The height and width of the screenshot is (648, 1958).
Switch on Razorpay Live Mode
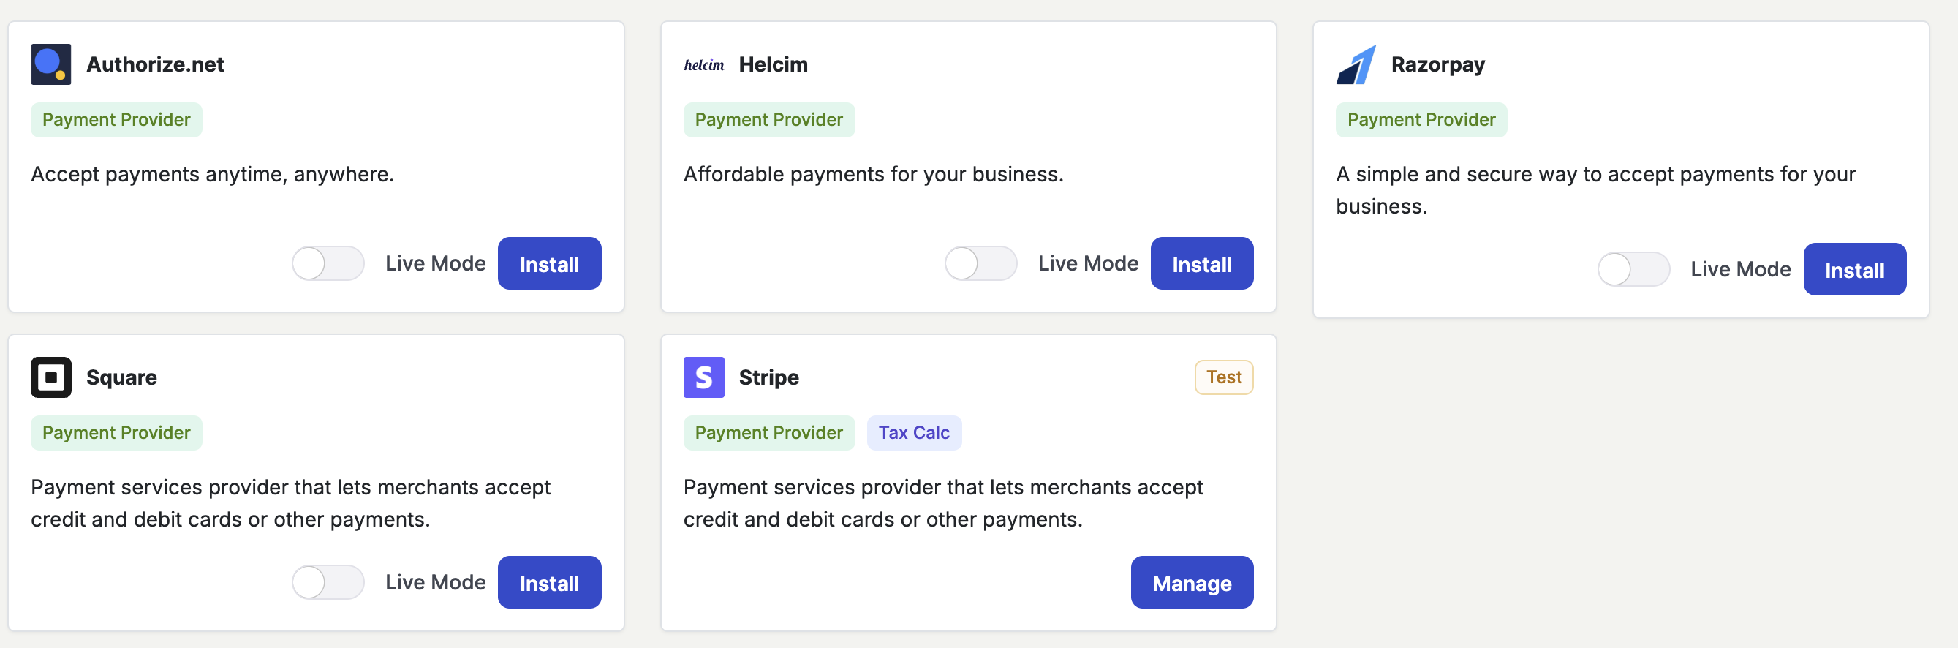(x=1633, y=269)
